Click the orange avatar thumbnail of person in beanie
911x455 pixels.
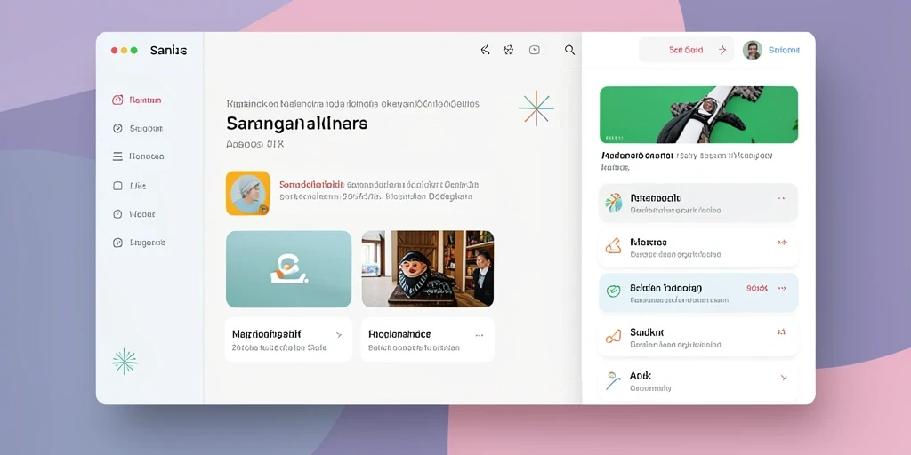point(248,193)
